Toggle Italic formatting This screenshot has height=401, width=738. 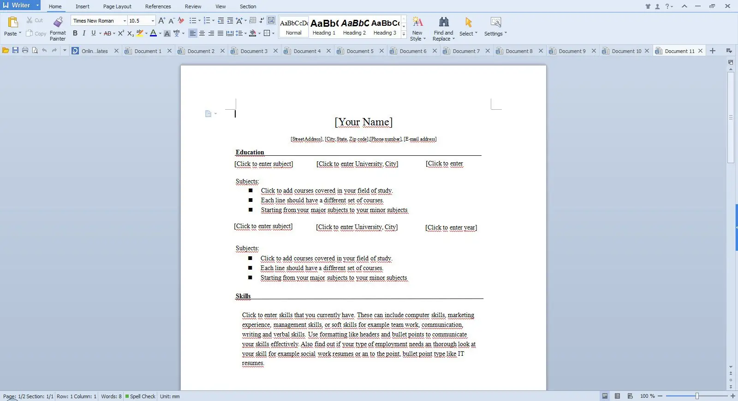(84, 33)
